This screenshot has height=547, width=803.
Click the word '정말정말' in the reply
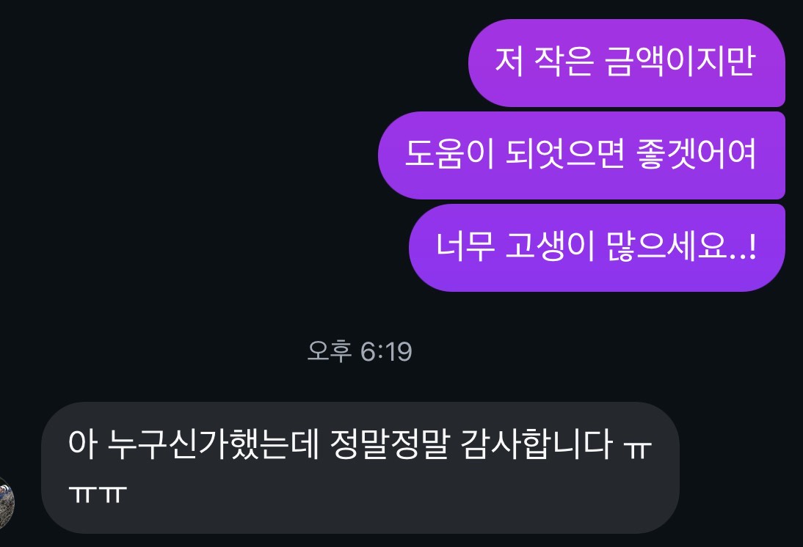[390, 444]
